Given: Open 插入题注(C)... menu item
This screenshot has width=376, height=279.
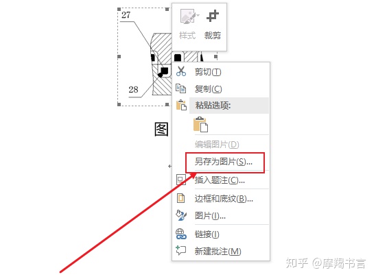Looking at the screenshot, I should tap(220, 180).
